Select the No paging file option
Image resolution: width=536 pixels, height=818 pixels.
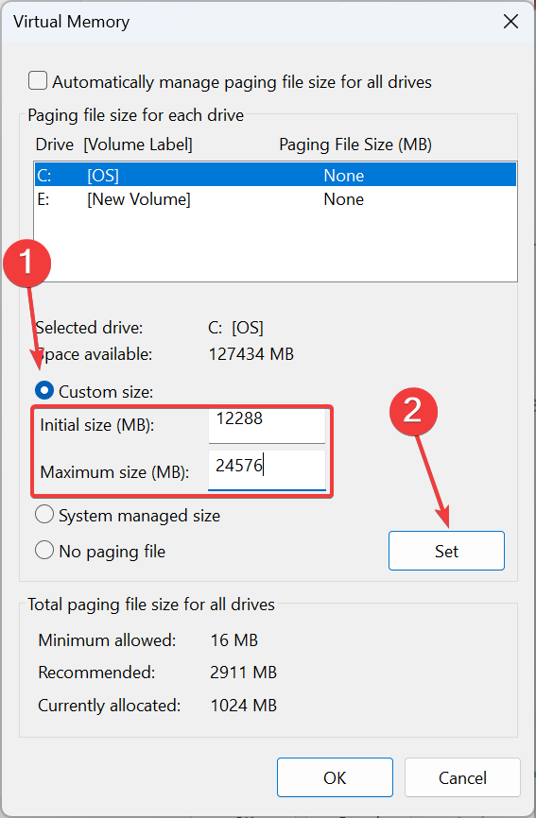click(44, 550)
